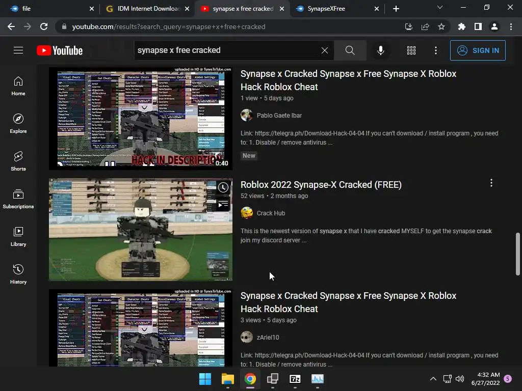Open 7-Zip from the taskbar
The height and width of the screenshot is (391, 522).
click(295, 379)
